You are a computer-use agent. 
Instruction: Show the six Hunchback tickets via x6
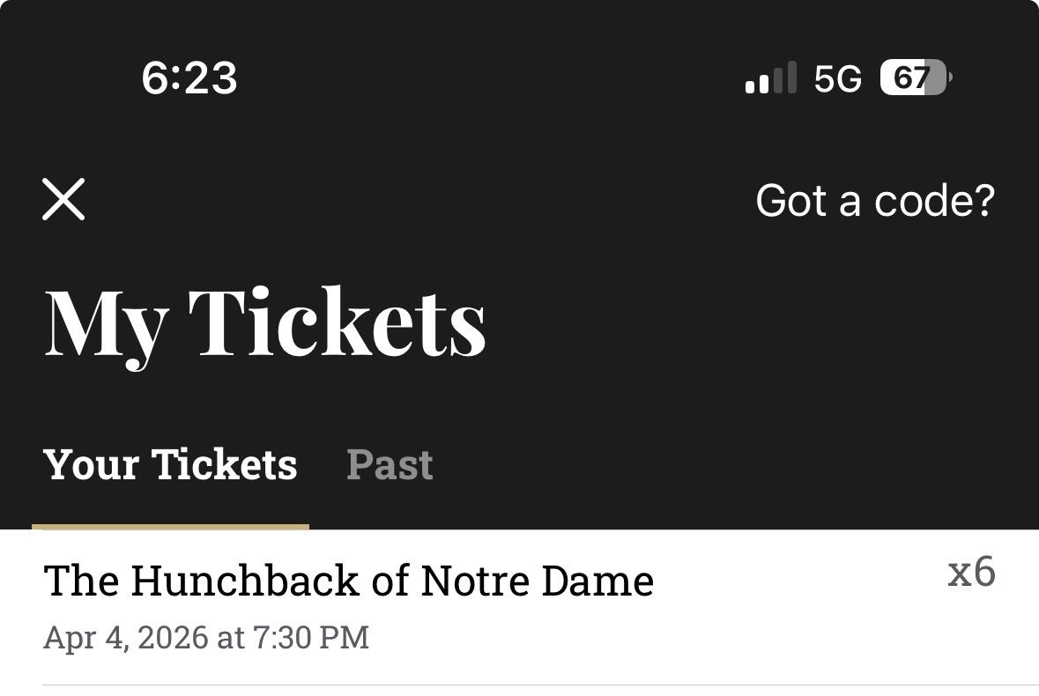coord(971,573)
